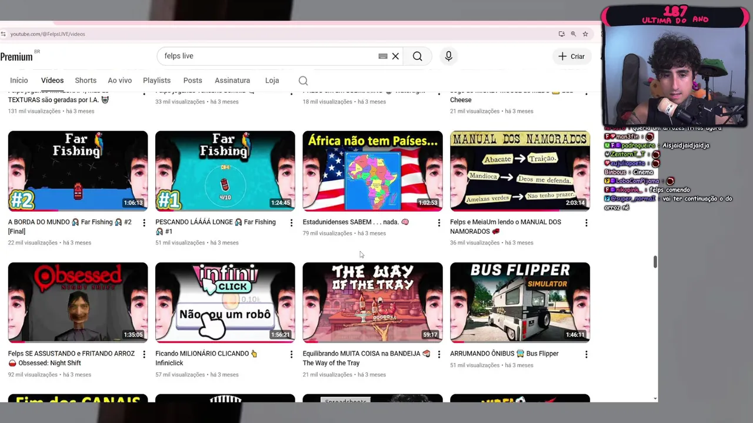Click the stream overlay text ULTIMA DO ANO
The image size is (753, 423).
tap(675, 19)
